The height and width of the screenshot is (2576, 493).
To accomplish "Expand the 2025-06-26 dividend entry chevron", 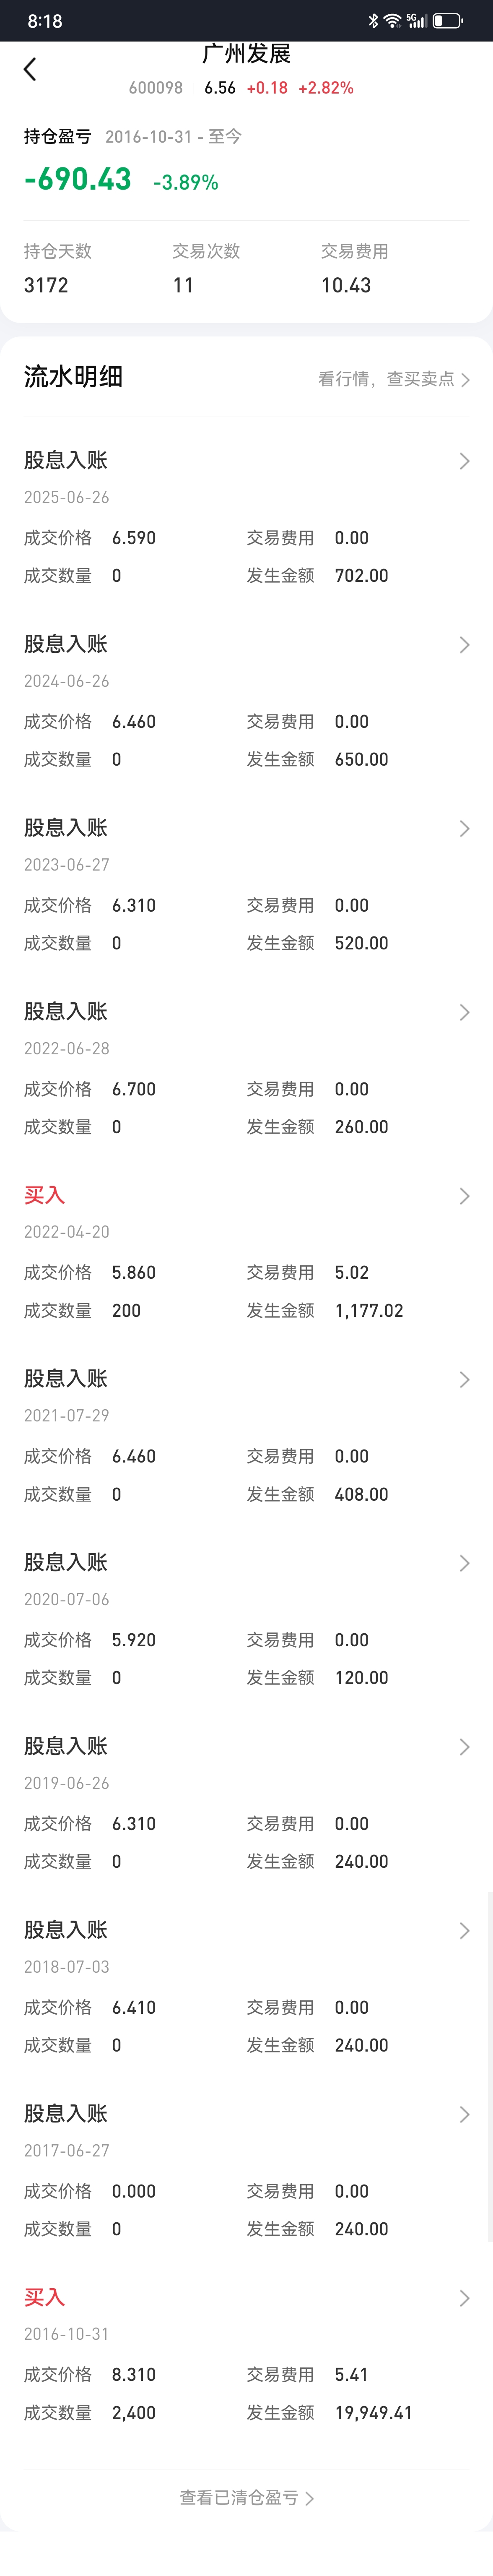I will click(464, 461).
